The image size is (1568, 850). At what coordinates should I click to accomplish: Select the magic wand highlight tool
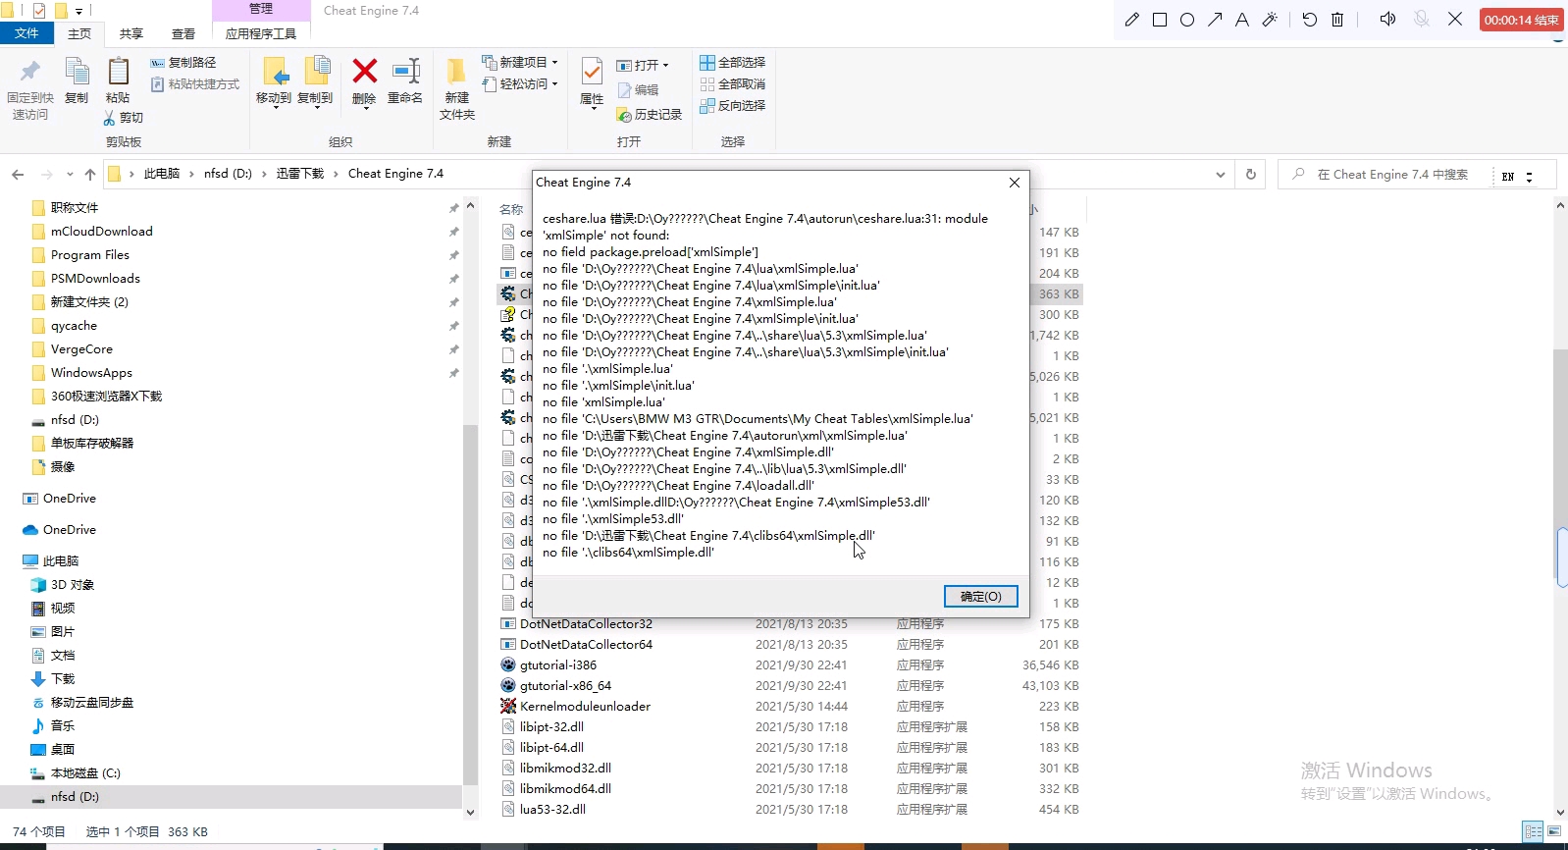1270,20
